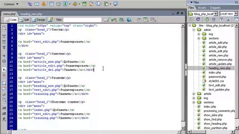Insert a Named Anchor
This screenshot has height=134, width=239.
click(44, 4)
